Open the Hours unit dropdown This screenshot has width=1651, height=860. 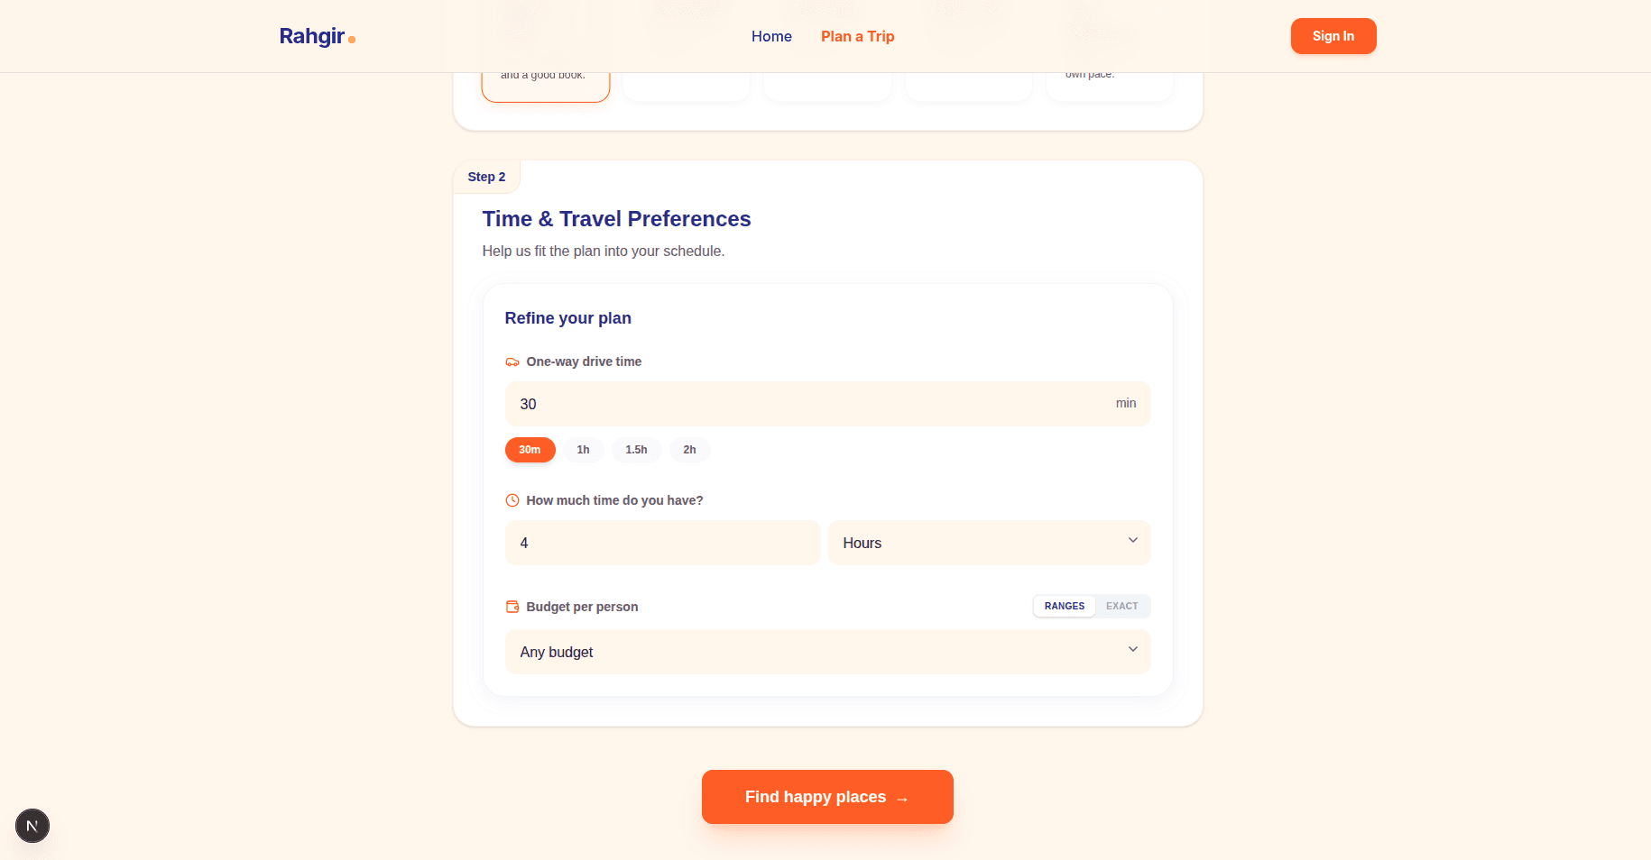tap(989, 543)
